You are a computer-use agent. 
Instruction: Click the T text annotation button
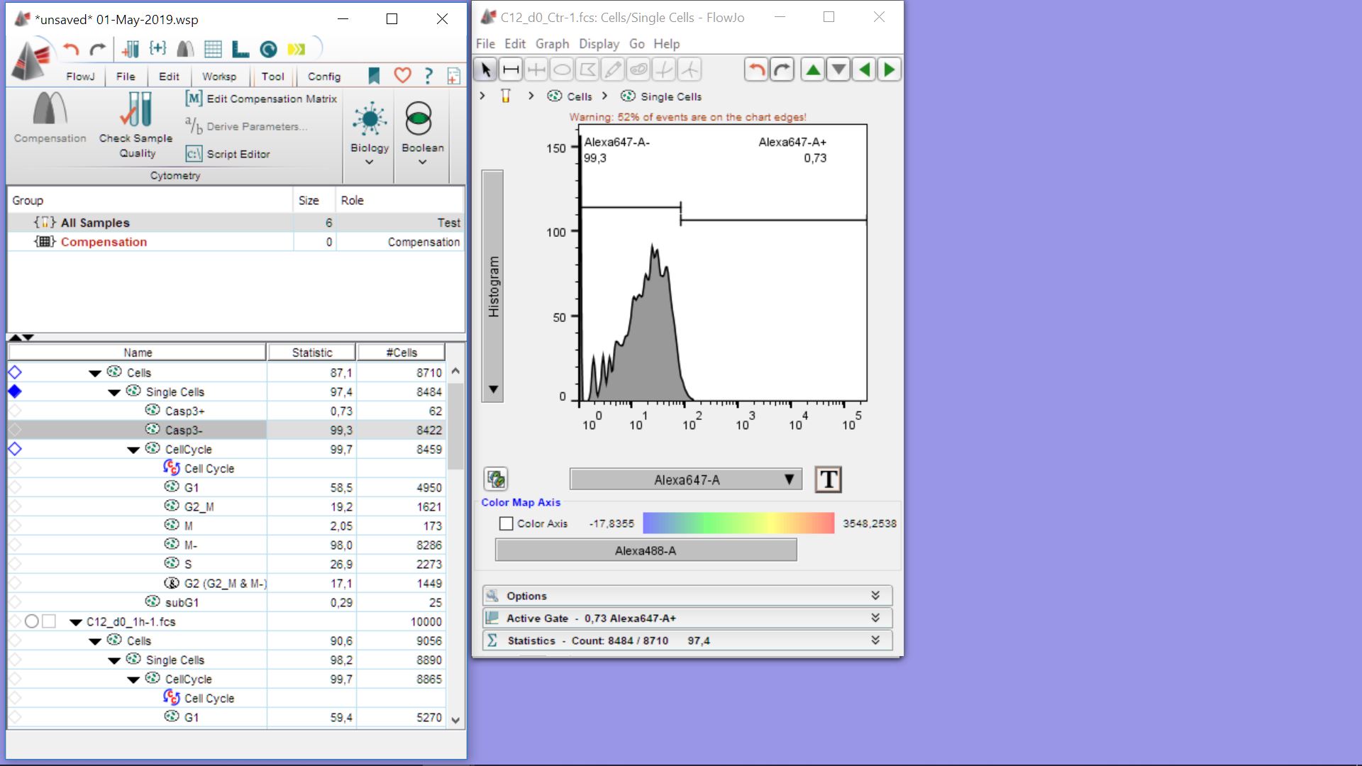(x=828, y=480)
